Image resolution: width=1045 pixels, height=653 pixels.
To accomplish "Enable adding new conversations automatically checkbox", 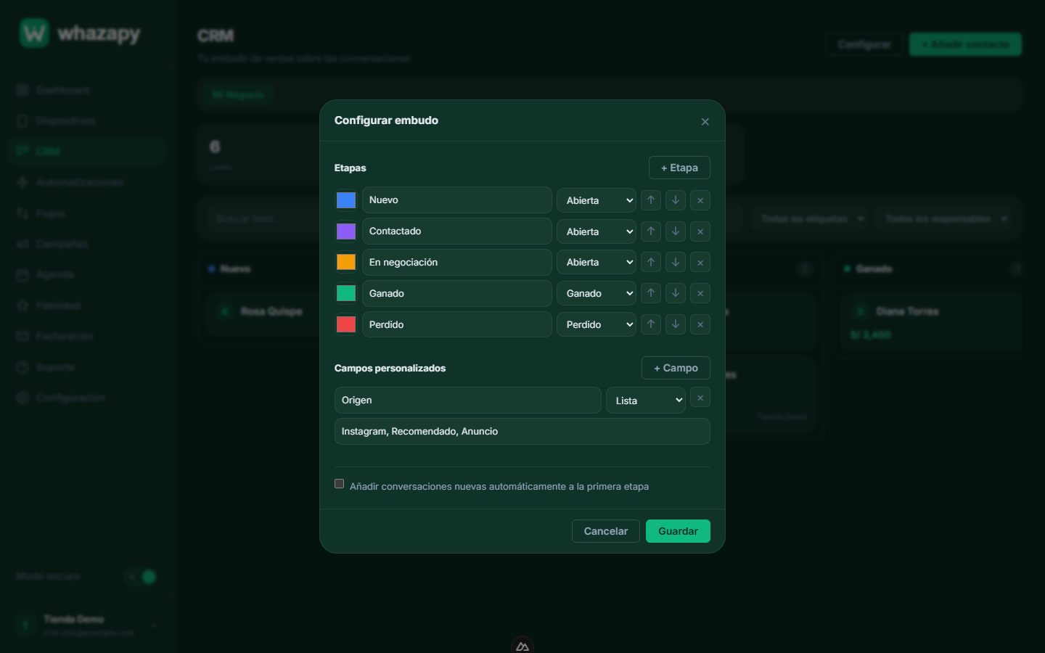I will coord(339,484).
